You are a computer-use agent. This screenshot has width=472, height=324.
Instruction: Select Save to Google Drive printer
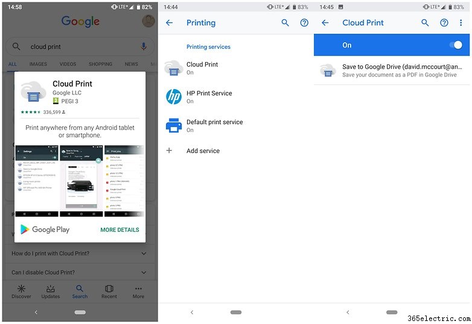(x=392, y=70)
